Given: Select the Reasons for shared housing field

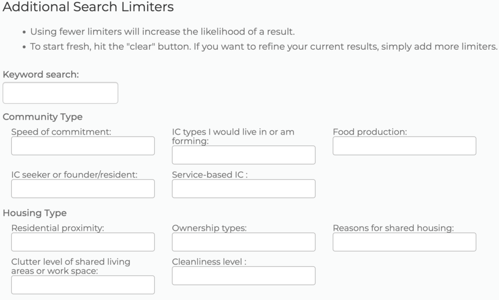Looking at the screenshot, I should click(404, 242).
